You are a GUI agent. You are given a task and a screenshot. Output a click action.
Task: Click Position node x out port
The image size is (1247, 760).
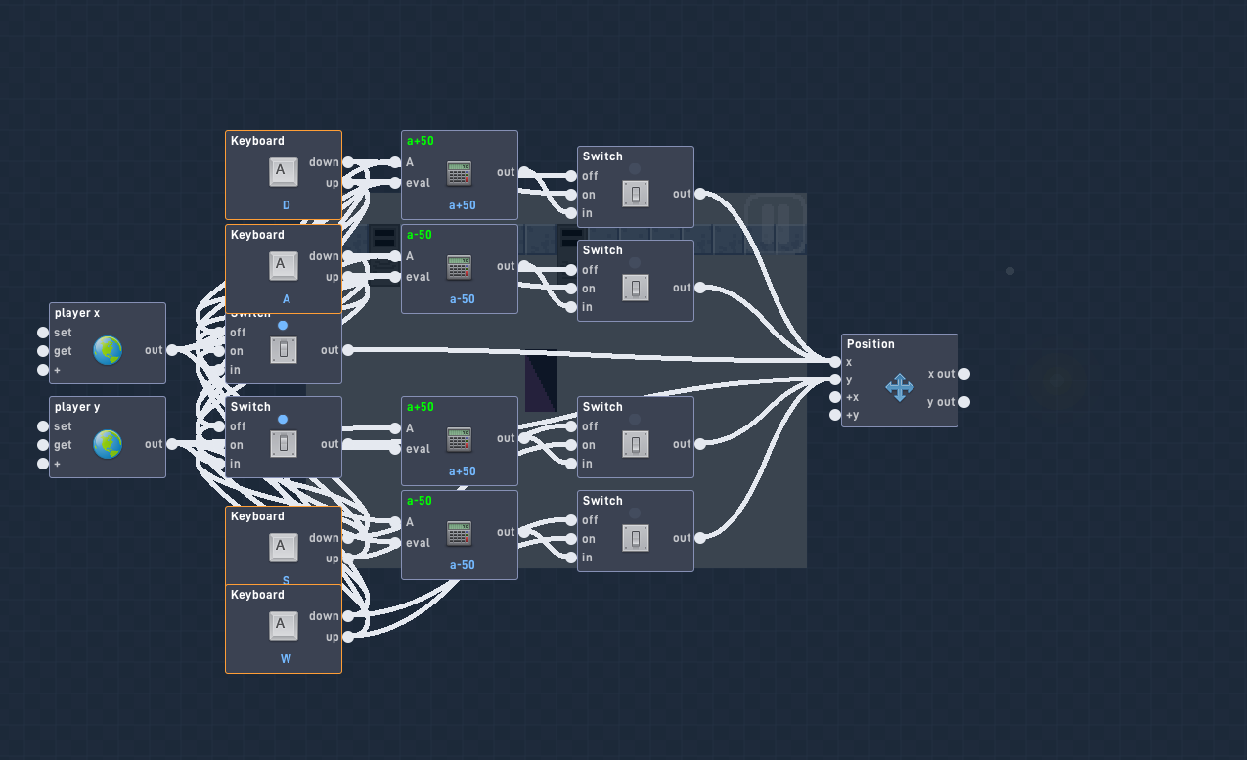[x=964, y=374]
